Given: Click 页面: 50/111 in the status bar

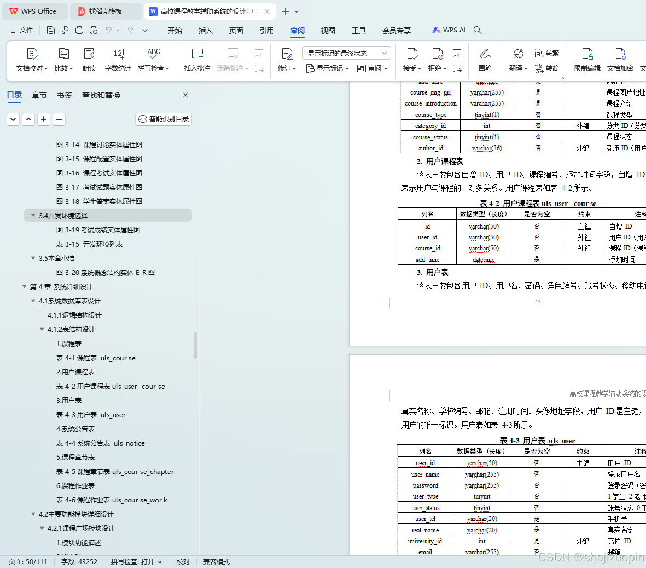Looking at the screenshot, I should [28, 562].
